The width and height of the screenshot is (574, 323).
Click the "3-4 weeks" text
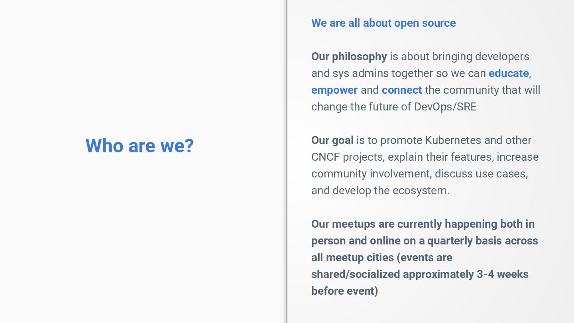[502, 274]
